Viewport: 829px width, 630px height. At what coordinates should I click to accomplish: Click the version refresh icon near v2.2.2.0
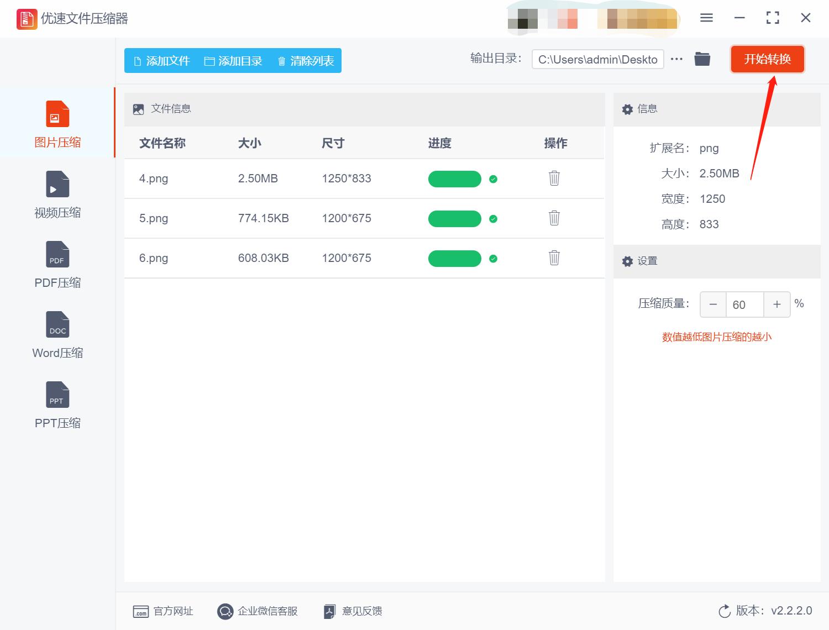[x=725, y=611]
